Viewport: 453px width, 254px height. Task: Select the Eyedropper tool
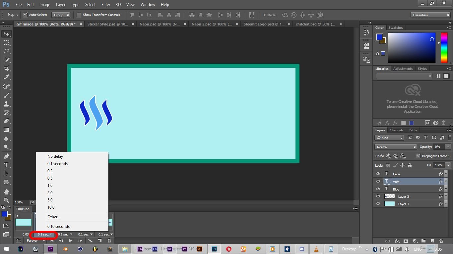tap(6, 77)
